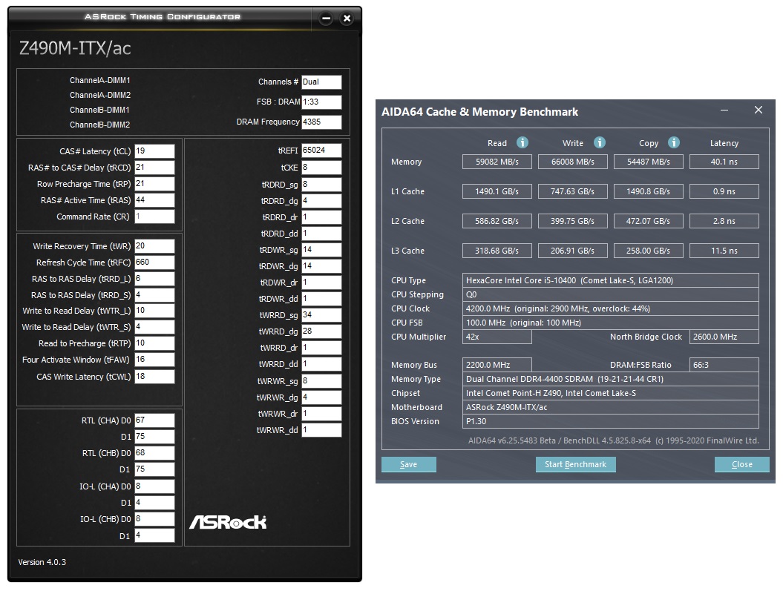
Task: Click the tWRWR_dd field
Action: coord(321,430)
